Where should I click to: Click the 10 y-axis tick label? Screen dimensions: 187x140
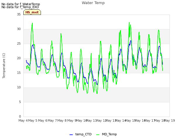tap(19, 87)
